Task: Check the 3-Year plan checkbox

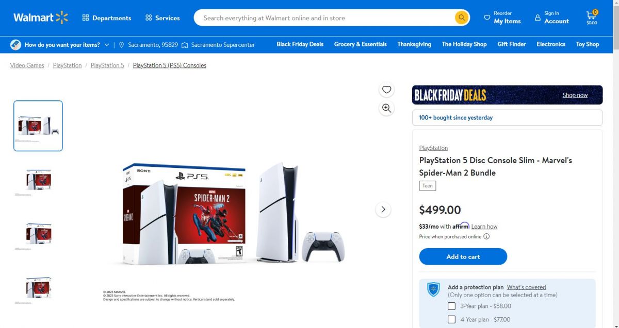Action: pos(452,306)
